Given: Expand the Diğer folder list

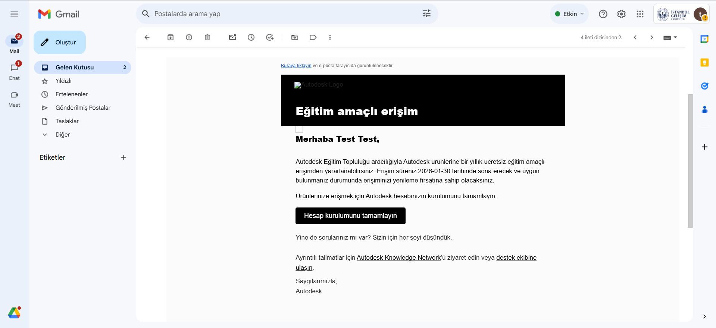Looking at the screenshot, I should point(63,135).
